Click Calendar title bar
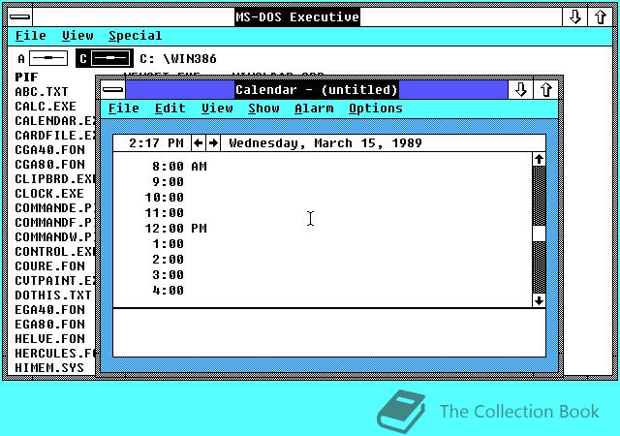This screenshot has width=620, height=436. [317, 90]
